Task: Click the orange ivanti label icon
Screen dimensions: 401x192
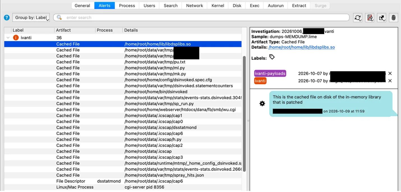Action: [x=16, y=37]
